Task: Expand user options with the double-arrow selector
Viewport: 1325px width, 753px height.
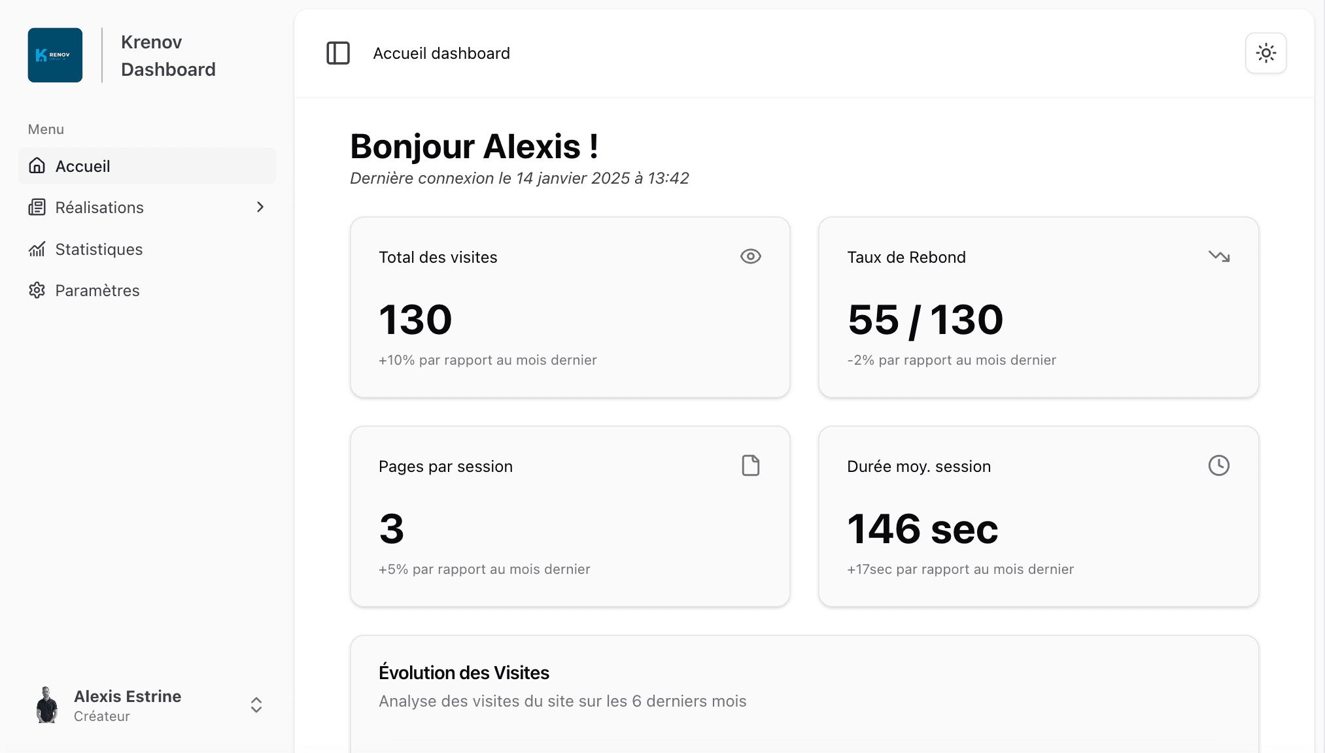Action: (256, 705)
